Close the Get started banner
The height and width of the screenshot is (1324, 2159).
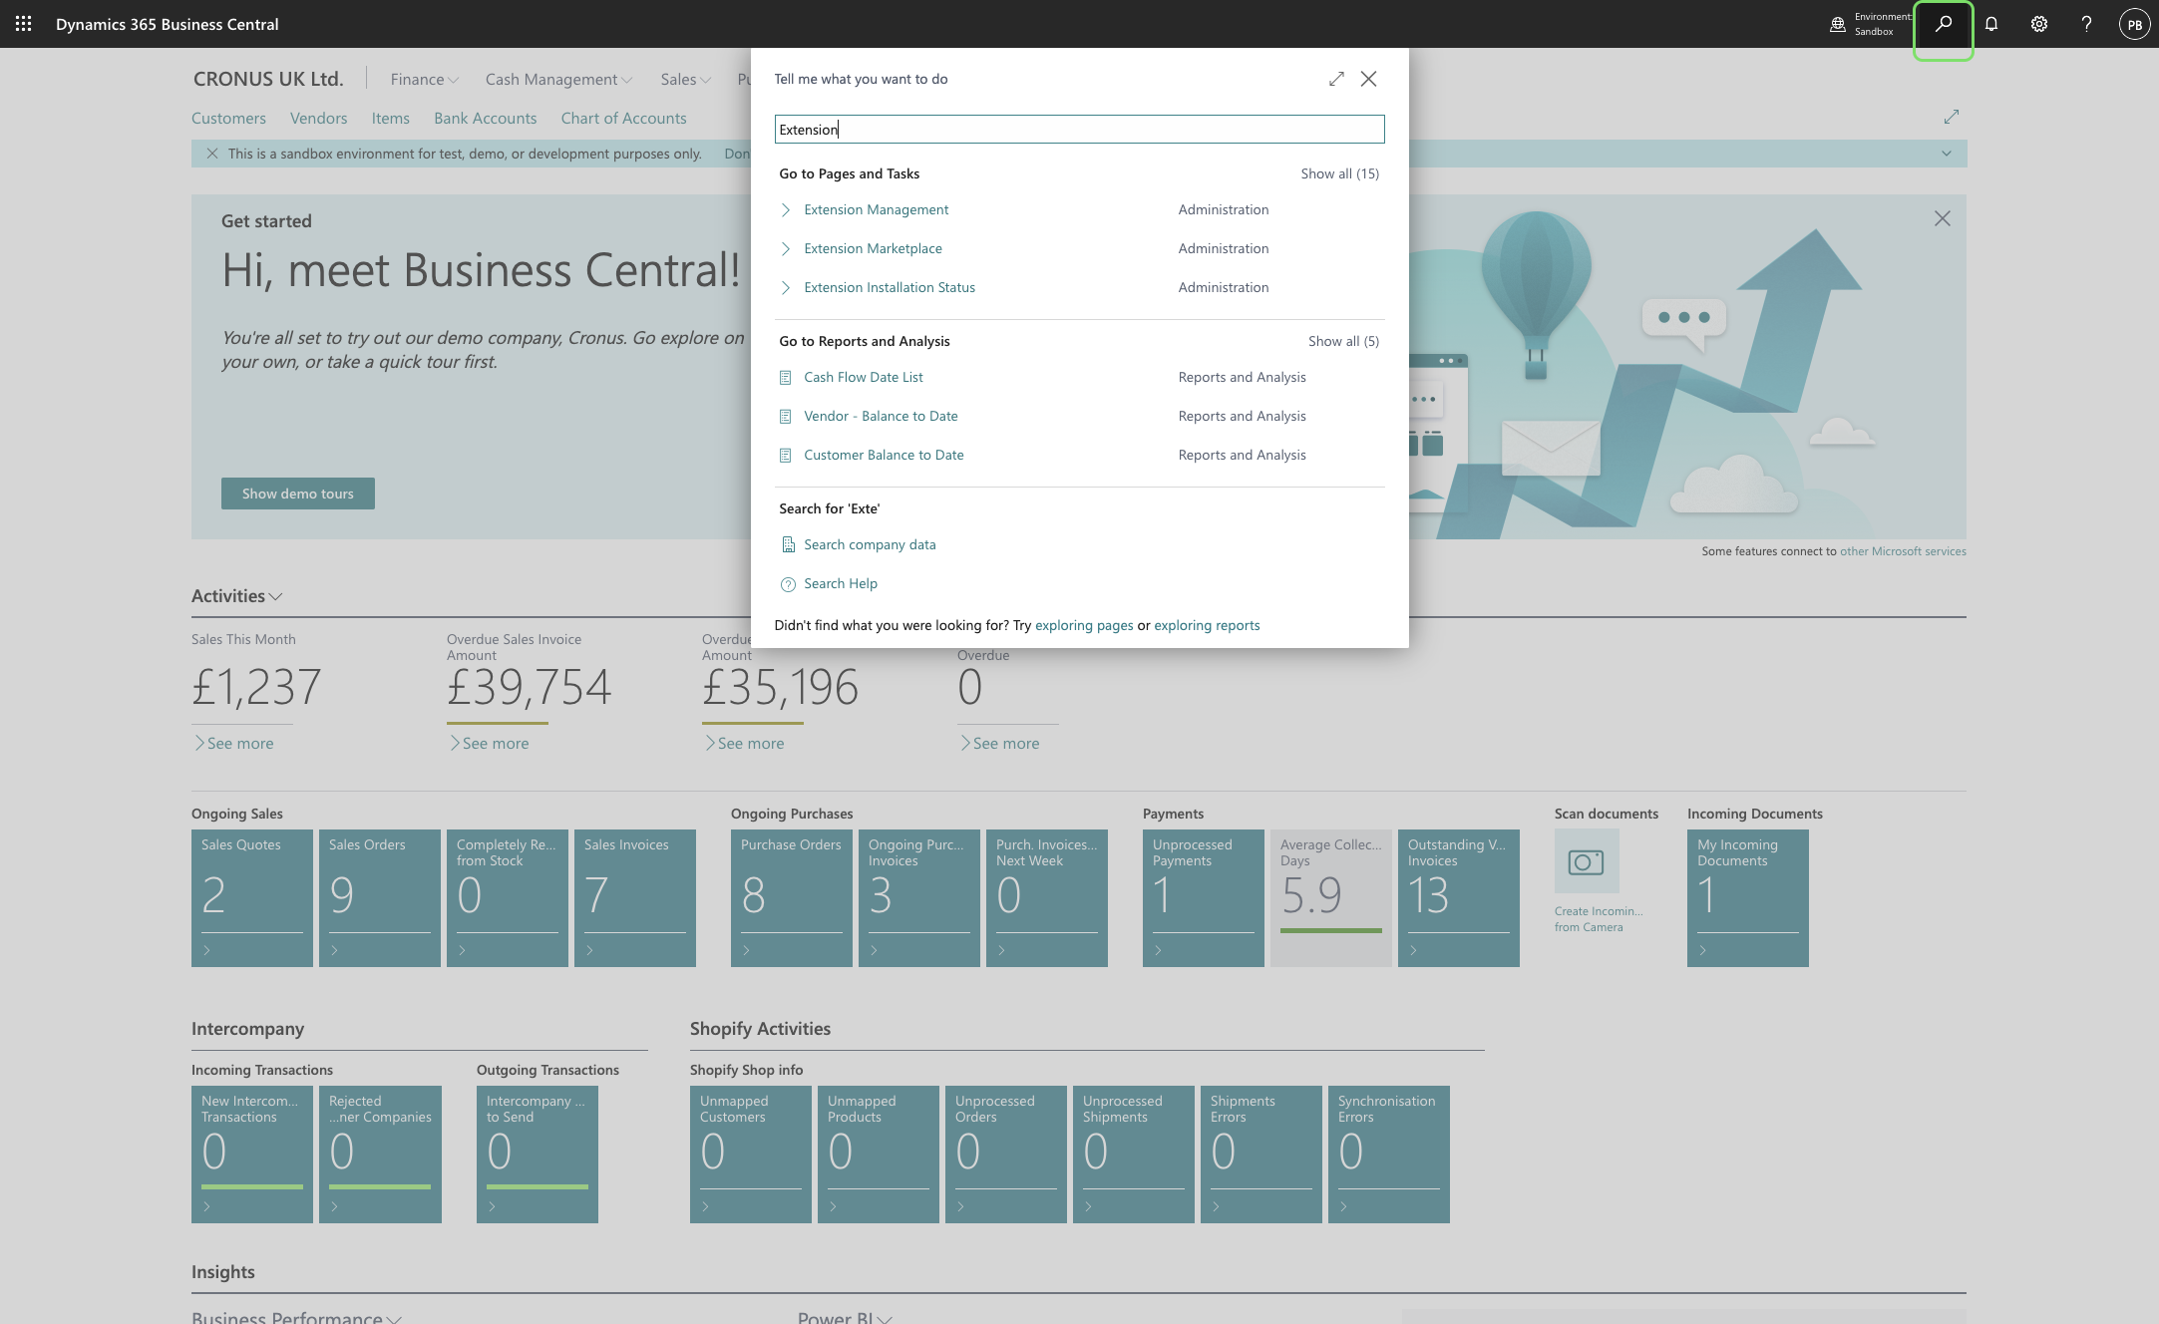coord(1942,218)
